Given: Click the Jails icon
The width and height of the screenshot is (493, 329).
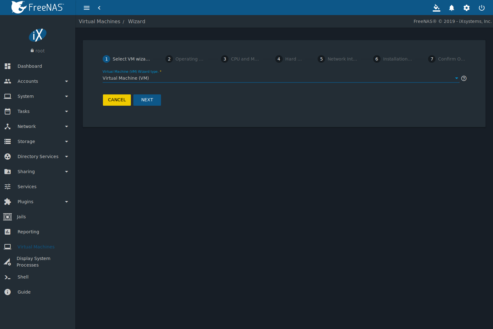Looking at the screenshot, I should tap(8, 217).
